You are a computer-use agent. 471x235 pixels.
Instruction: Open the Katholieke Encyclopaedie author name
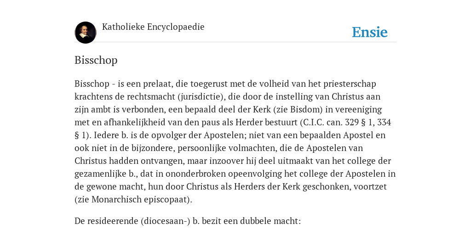click(153, 27)
